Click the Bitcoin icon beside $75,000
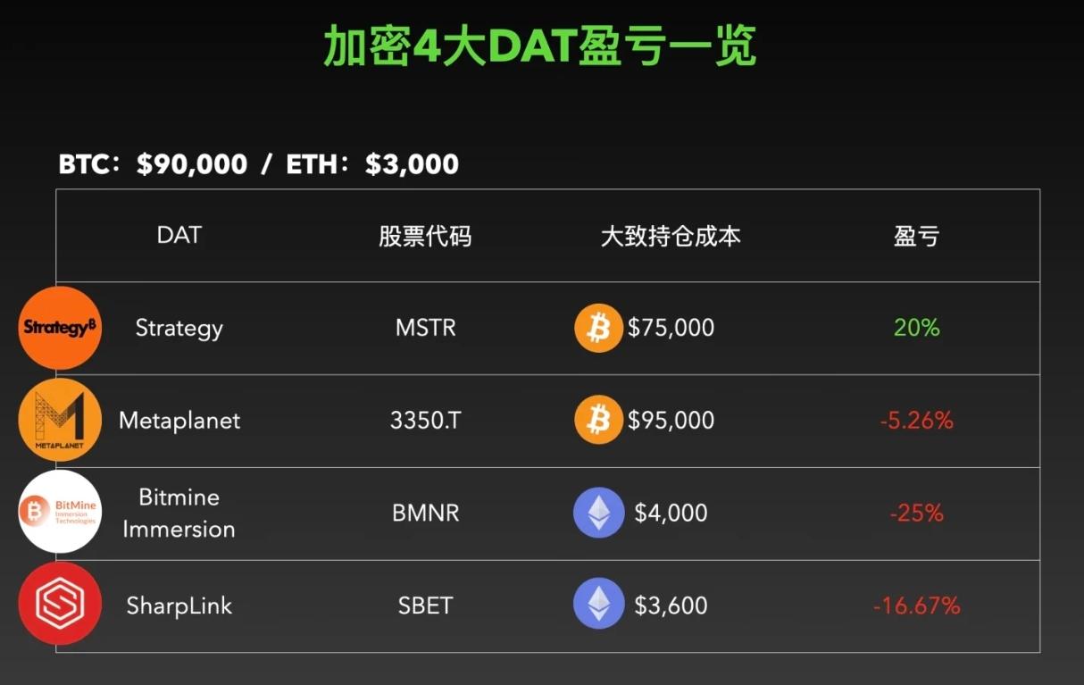The height and width of the screenshot is (685, 1084). point(598,328)
